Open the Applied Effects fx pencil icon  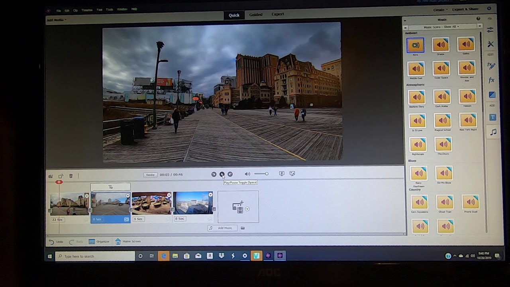pos(491,66)
